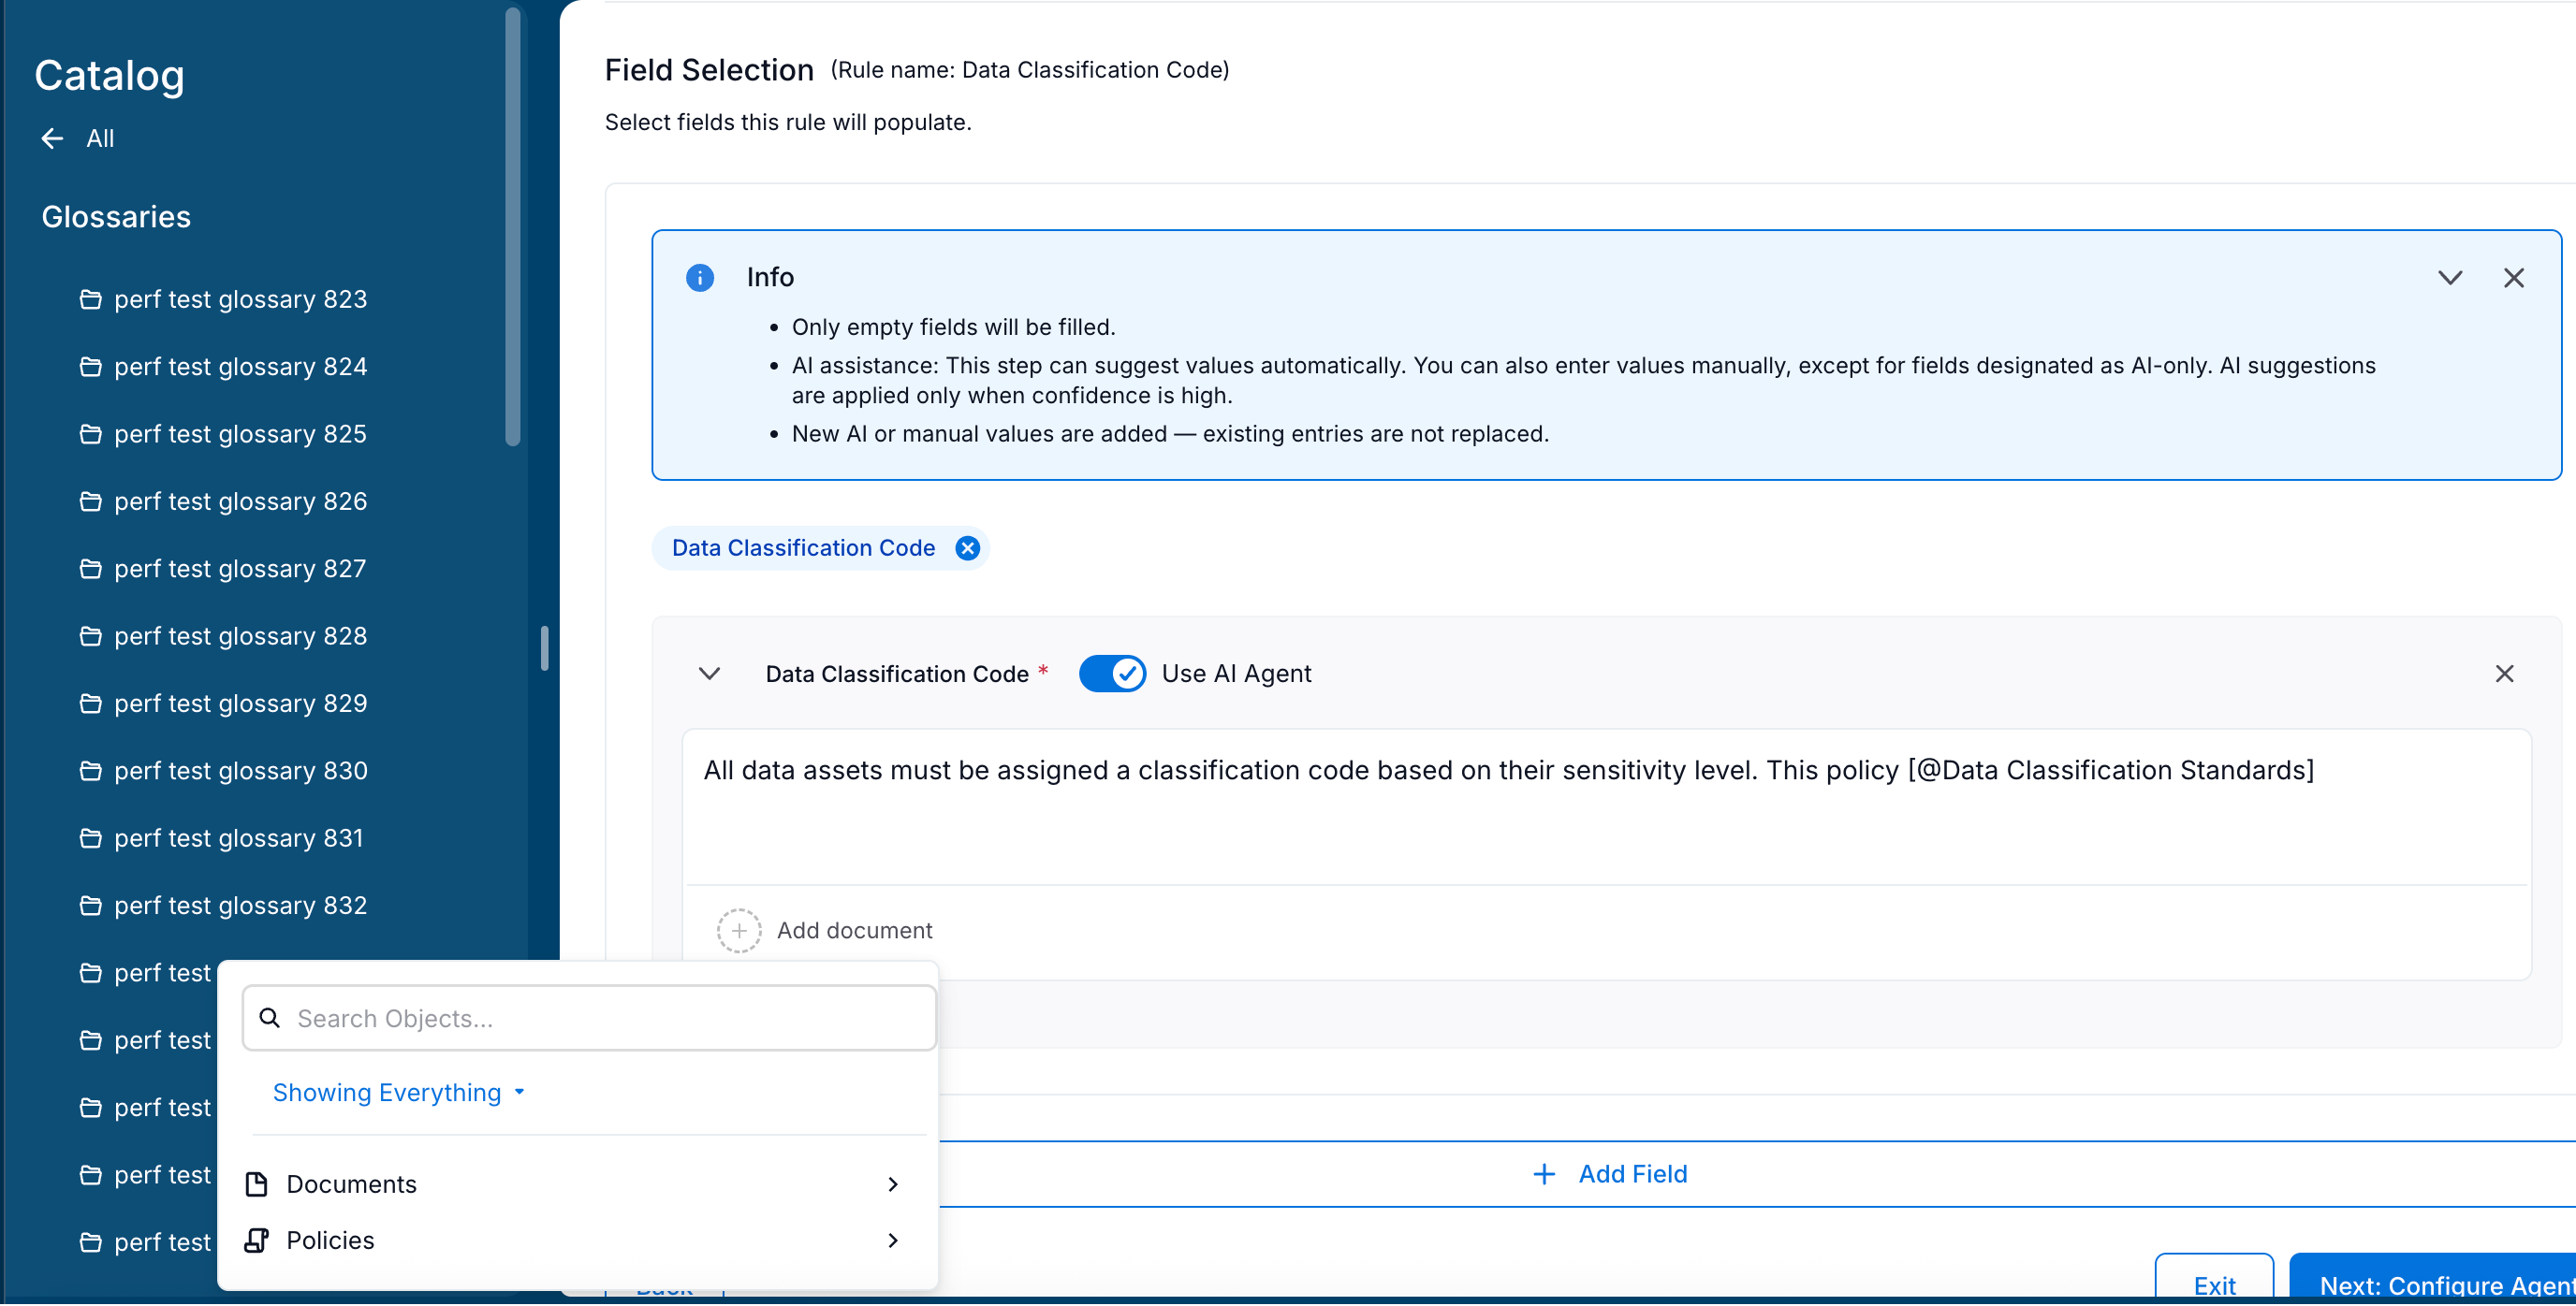The image size is (2576, 1306).
Task: Select perf test glossary 830 from sidebar
Action: 240,771
